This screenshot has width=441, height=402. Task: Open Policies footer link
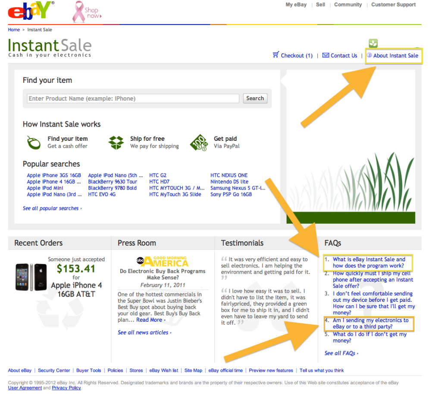(115, 370)
